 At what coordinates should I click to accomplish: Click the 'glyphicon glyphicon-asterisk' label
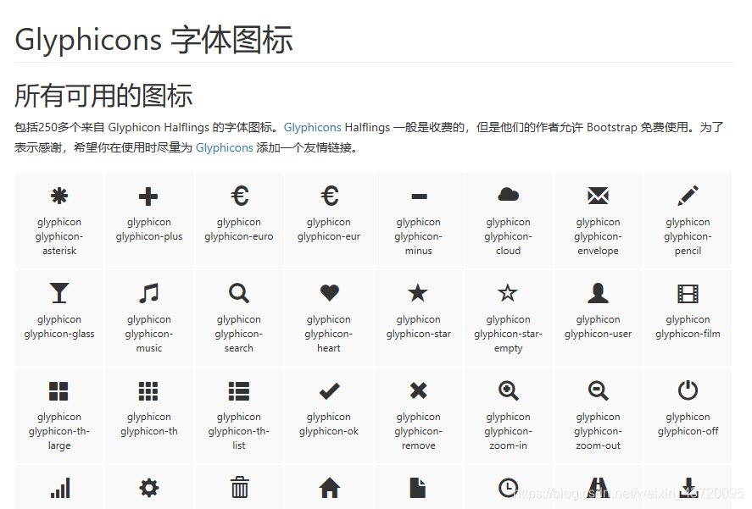click(59, 236)
